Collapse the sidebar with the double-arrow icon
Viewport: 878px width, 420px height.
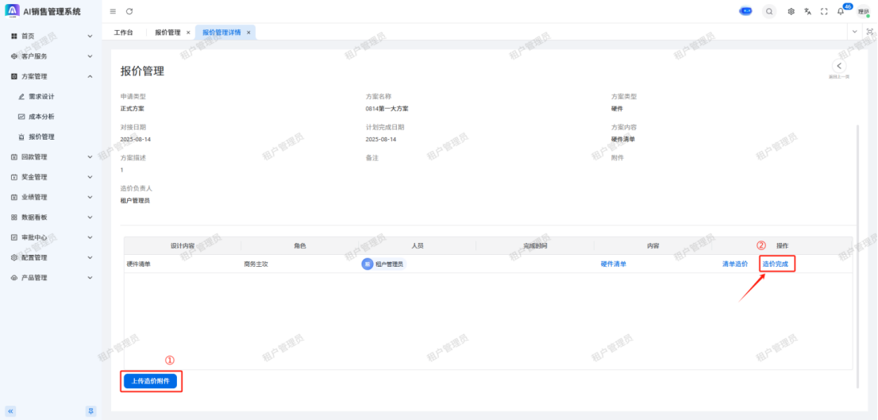(11, 410)
